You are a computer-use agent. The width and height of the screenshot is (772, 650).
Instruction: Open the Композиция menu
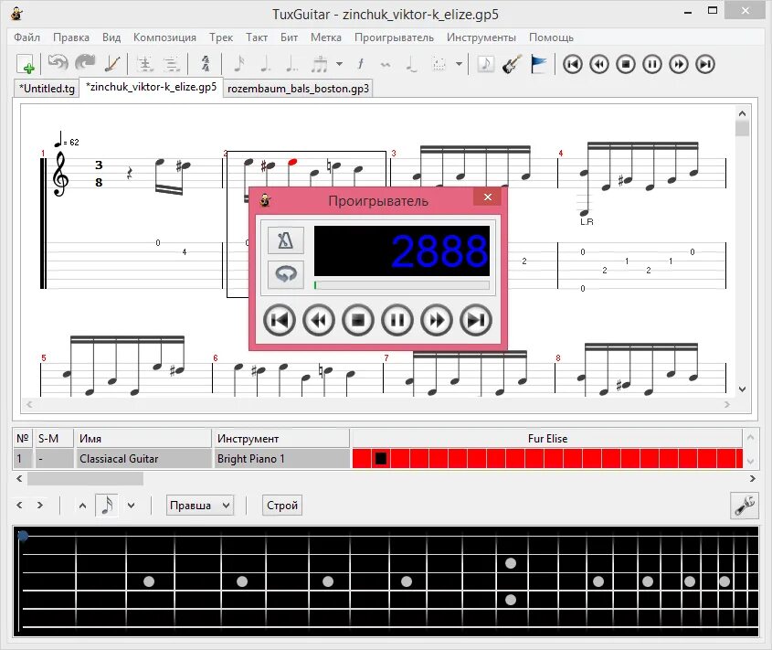click(x=164, y=37)
